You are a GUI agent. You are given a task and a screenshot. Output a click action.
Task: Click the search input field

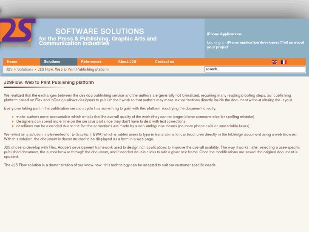point(255,69)
